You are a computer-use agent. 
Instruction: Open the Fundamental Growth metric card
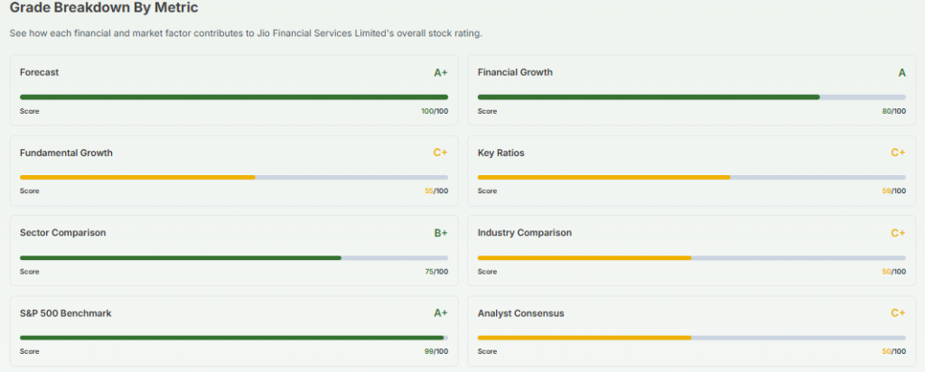(234, 171)
